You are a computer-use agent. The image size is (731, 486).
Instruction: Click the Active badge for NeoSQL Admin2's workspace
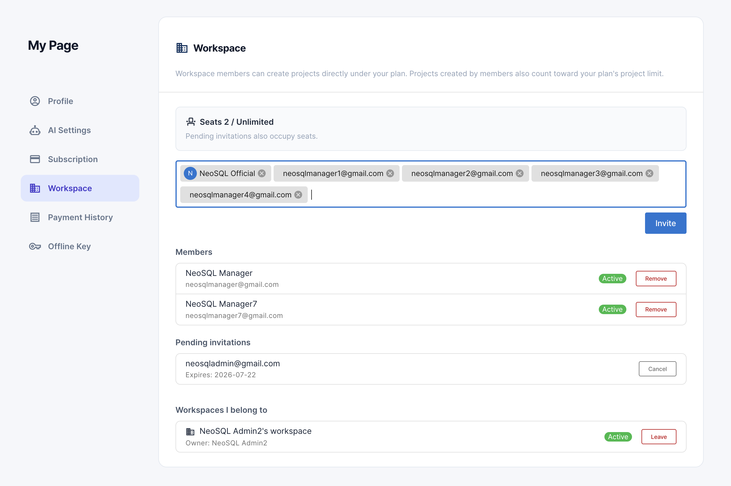point(618,437)
